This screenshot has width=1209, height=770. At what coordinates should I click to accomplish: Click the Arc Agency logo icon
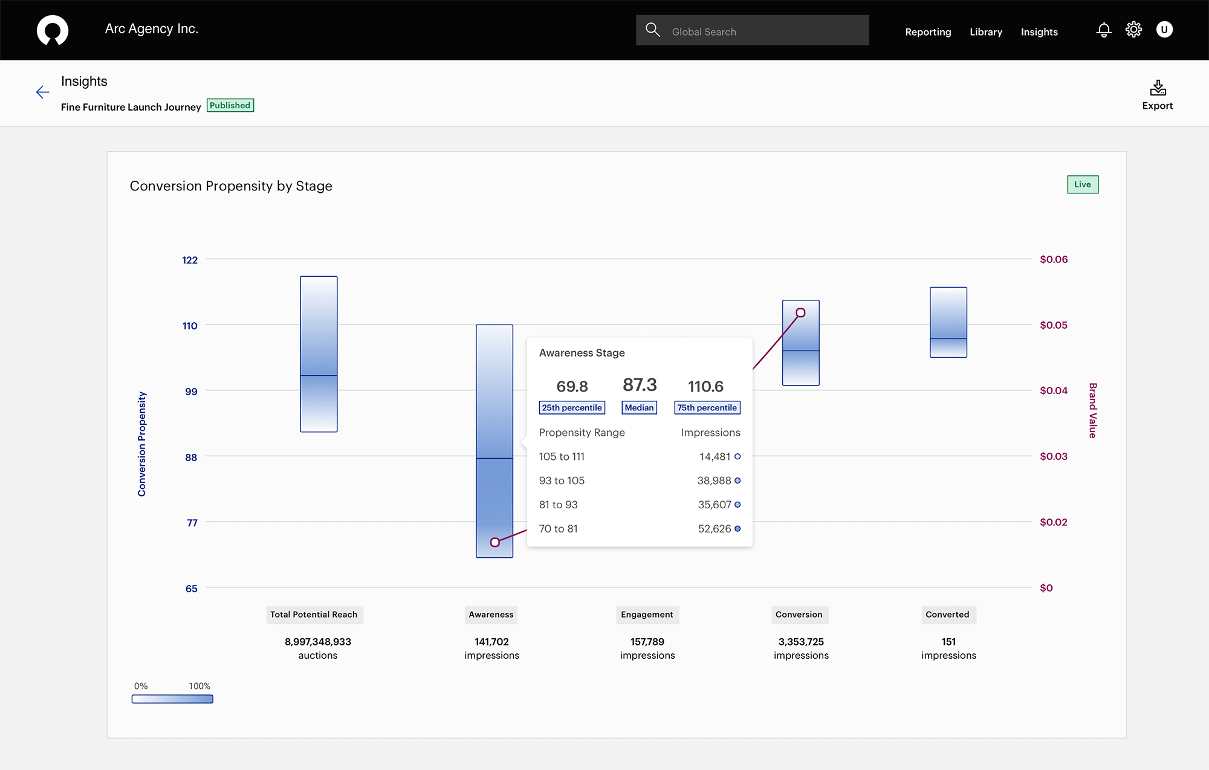(x=53, y=30)
